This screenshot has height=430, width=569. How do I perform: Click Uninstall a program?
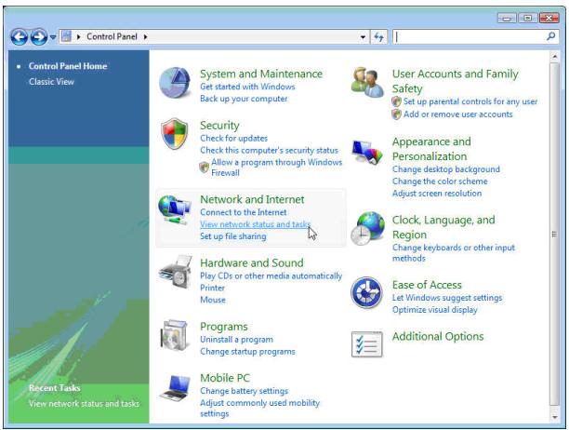coord(236,340)
